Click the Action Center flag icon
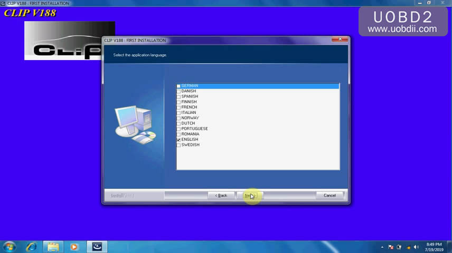This screenshot has width=452, height=253. [x=391, y=247]
